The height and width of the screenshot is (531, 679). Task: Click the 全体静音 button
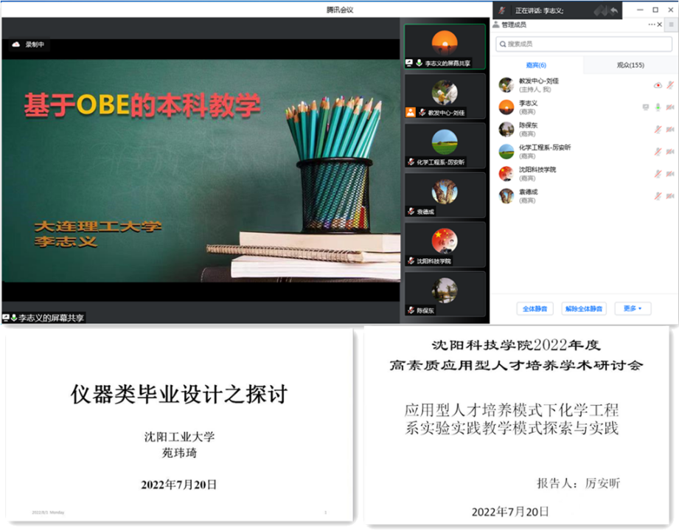pos(535,308)
